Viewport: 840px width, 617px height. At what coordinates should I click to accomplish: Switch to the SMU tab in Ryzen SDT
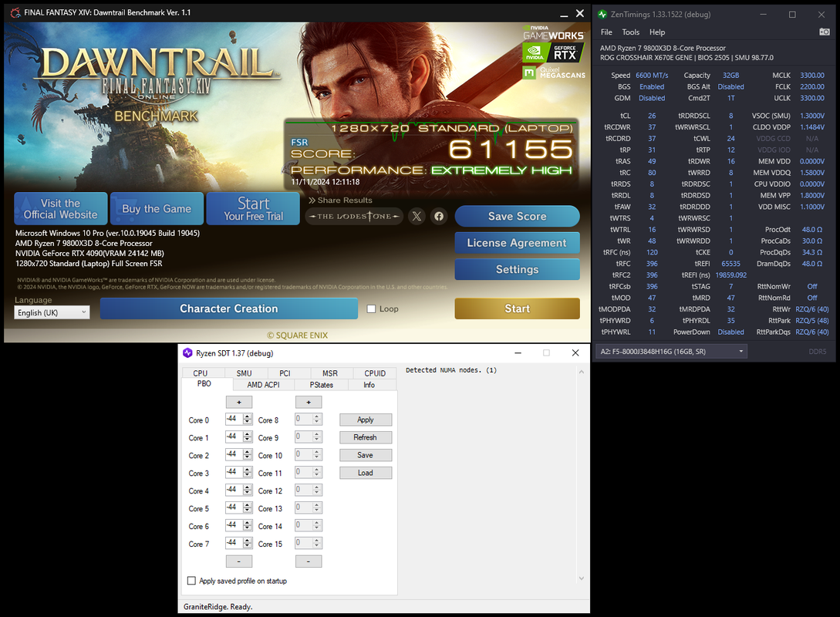[245, 373]
